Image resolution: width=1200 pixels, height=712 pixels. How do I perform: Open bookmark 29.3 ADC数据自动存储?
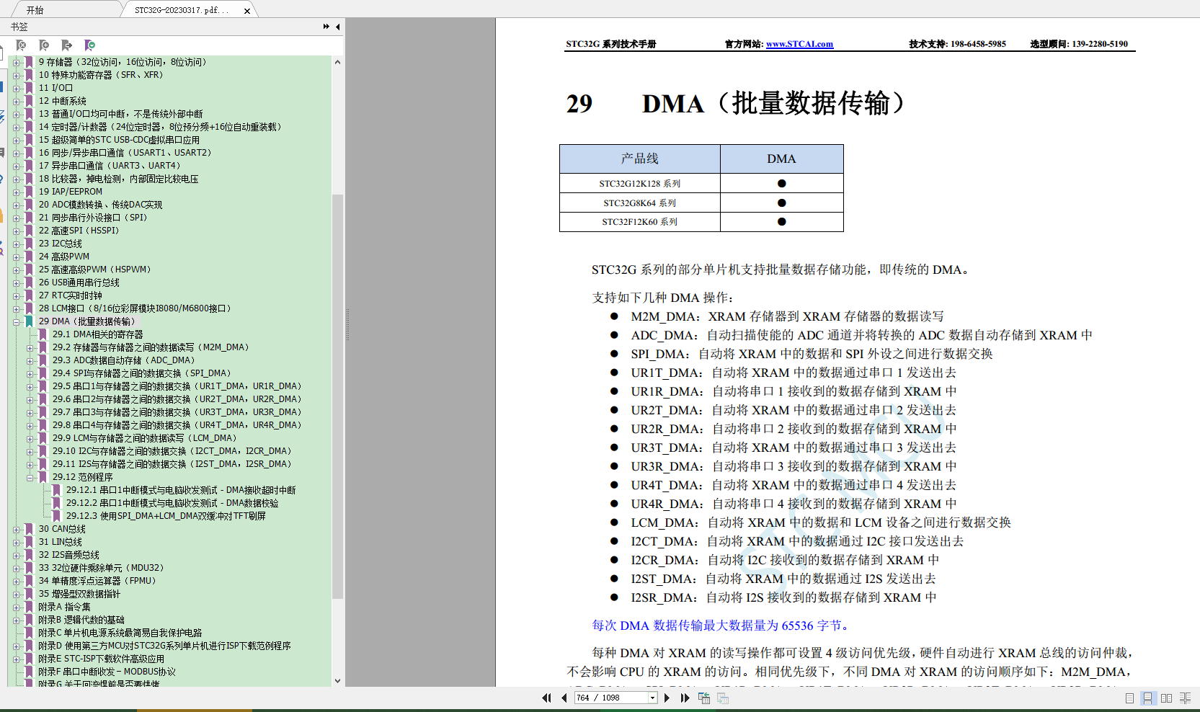tap(123, 360)
